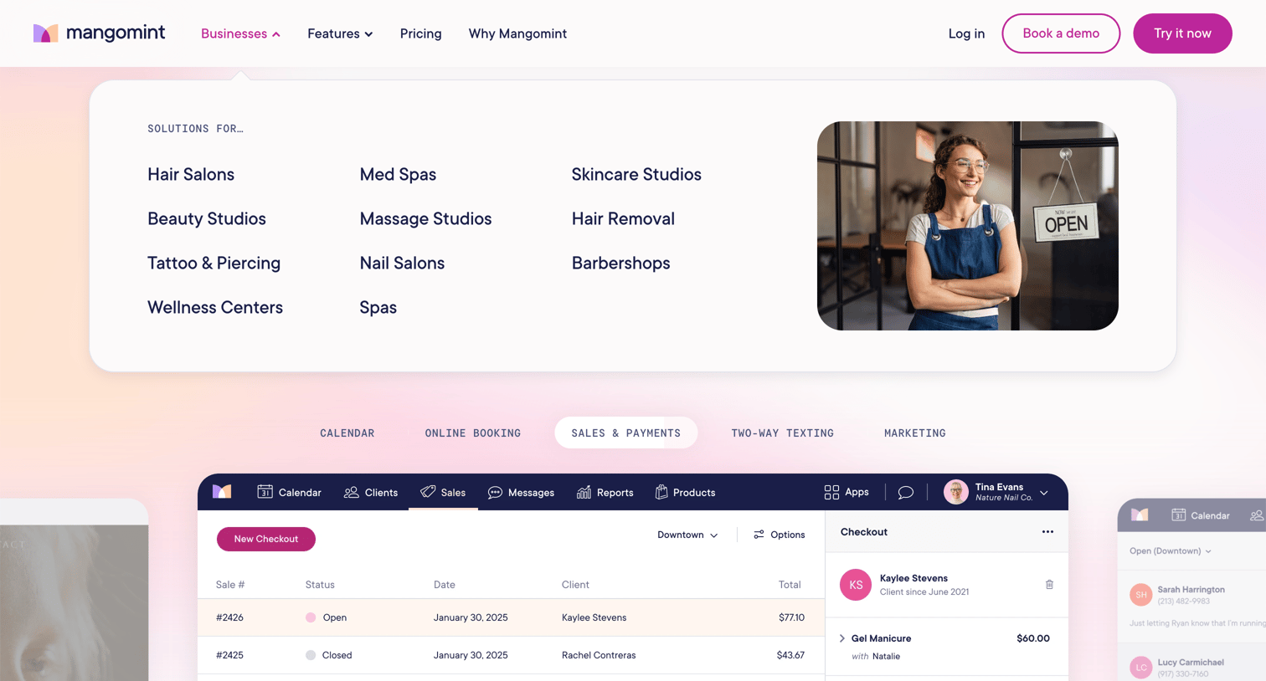The height and width of the screenshot is (681, 1266).
Task: Click the Date column header
Action: coord(445,585)
